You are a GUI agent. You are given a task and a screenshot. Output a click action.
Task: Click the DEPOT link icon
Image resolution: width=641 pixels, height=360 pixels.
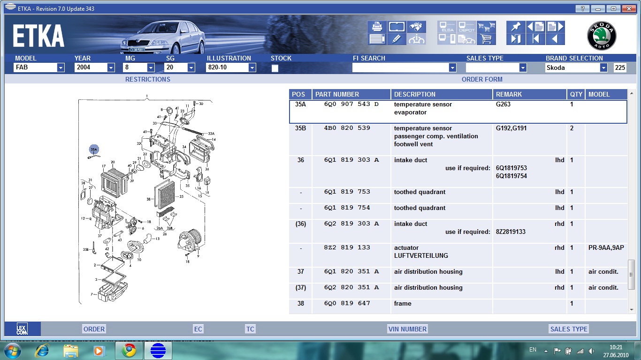pos(466,27)
